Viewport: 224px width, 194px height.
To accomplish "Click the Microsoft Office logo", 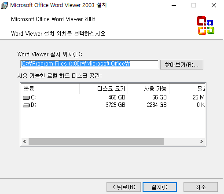I will 206,26.
